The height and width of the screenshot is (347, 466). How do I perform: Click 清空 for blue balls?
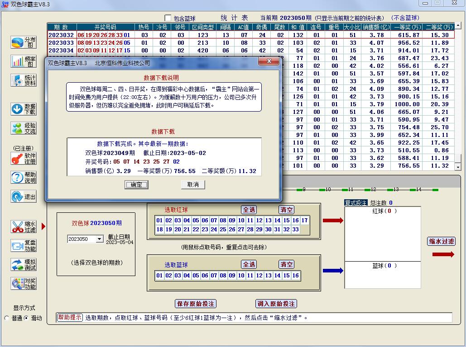(x=287, y=264)
